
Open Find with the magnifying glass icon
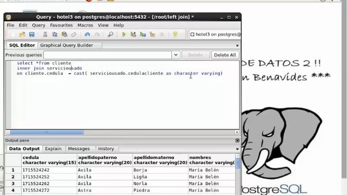tap(110, 35)
